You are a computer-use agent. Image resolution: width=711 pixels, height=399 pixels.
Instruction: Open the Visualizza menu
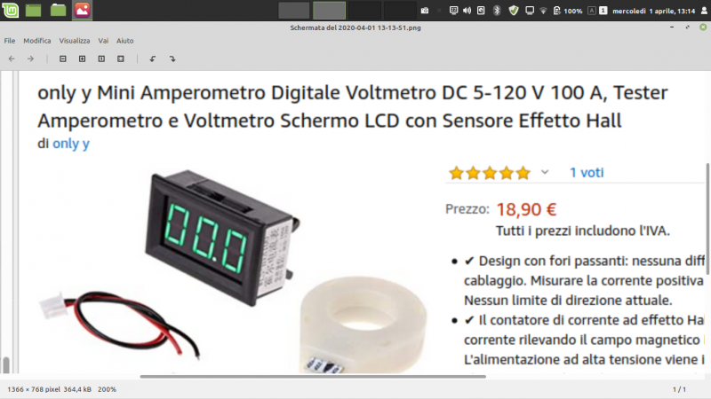pos(75,41)
